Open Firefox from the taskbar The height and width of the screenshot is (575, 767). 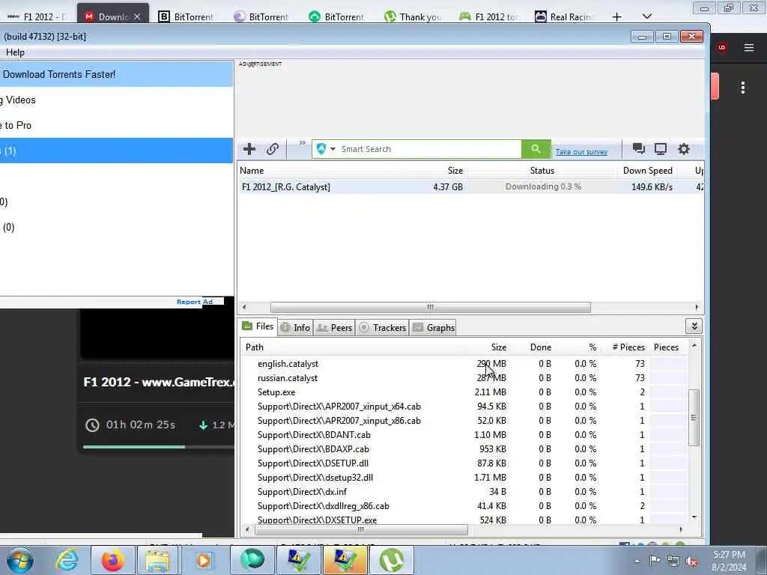point(112,560)
